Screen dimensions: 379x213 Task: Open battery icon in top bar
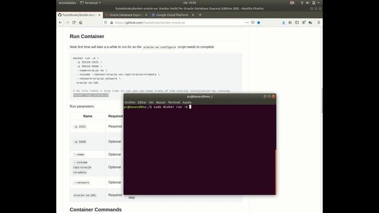313,3
